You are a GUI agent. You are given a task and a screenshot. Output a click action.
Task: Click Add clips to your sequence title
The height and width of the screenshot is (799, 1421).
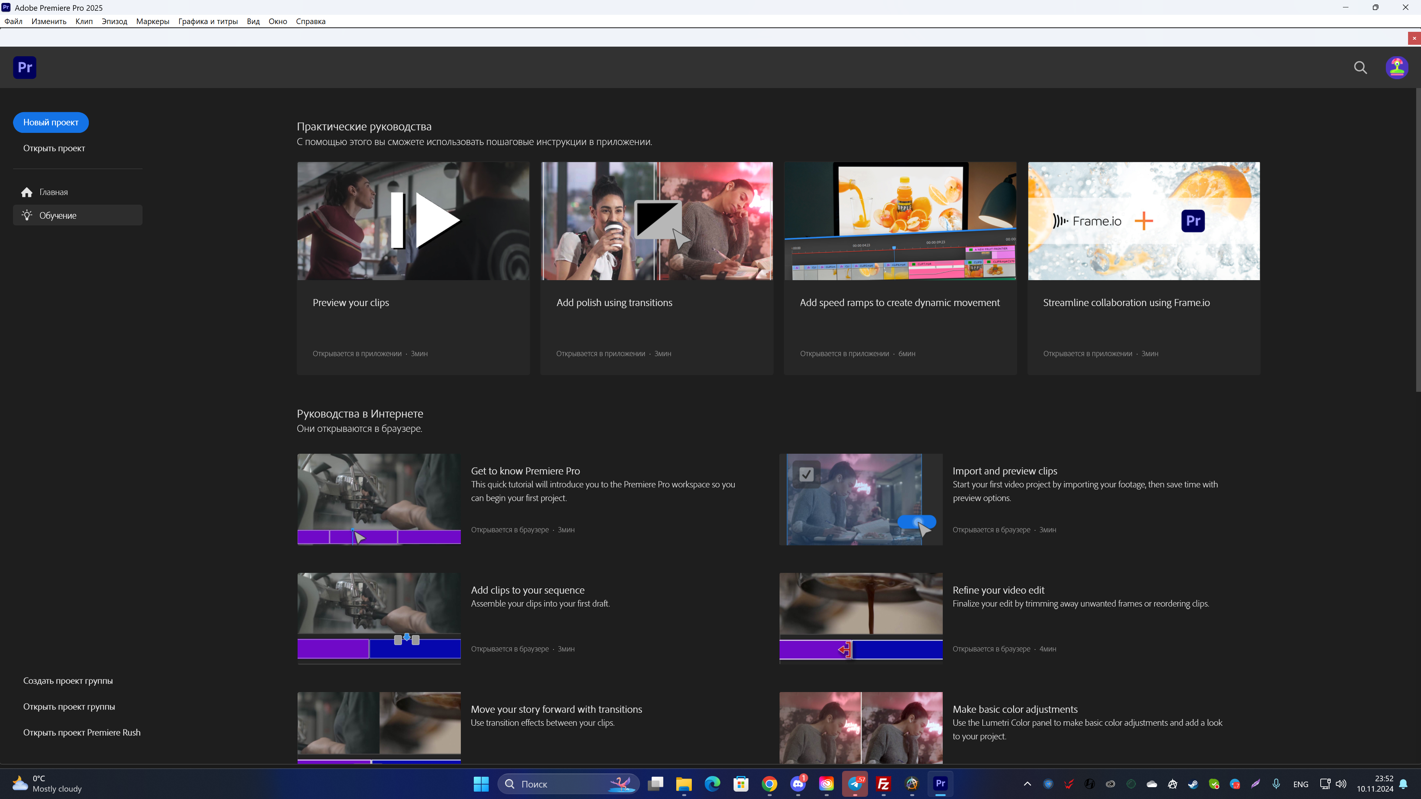527,590
